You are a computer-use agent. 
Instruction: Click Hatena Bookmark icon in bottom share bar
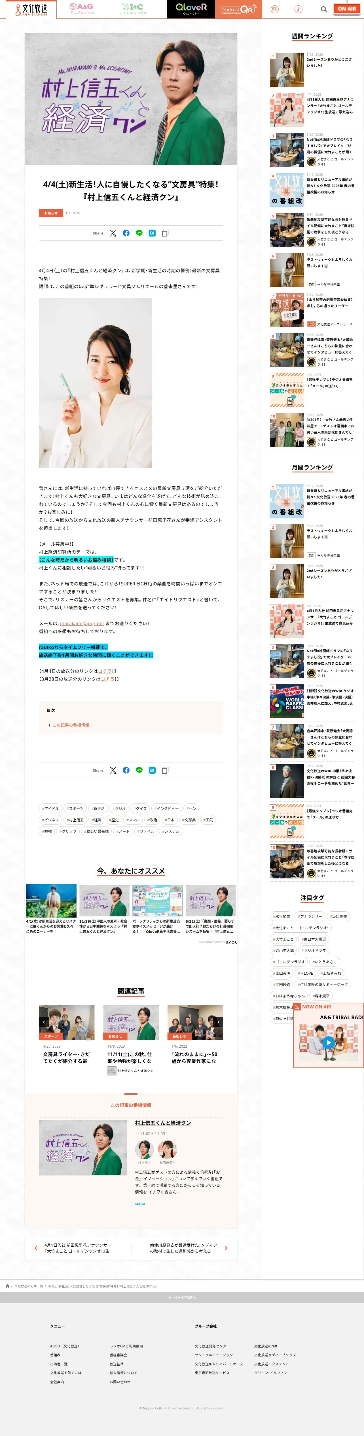coord(152,770)
